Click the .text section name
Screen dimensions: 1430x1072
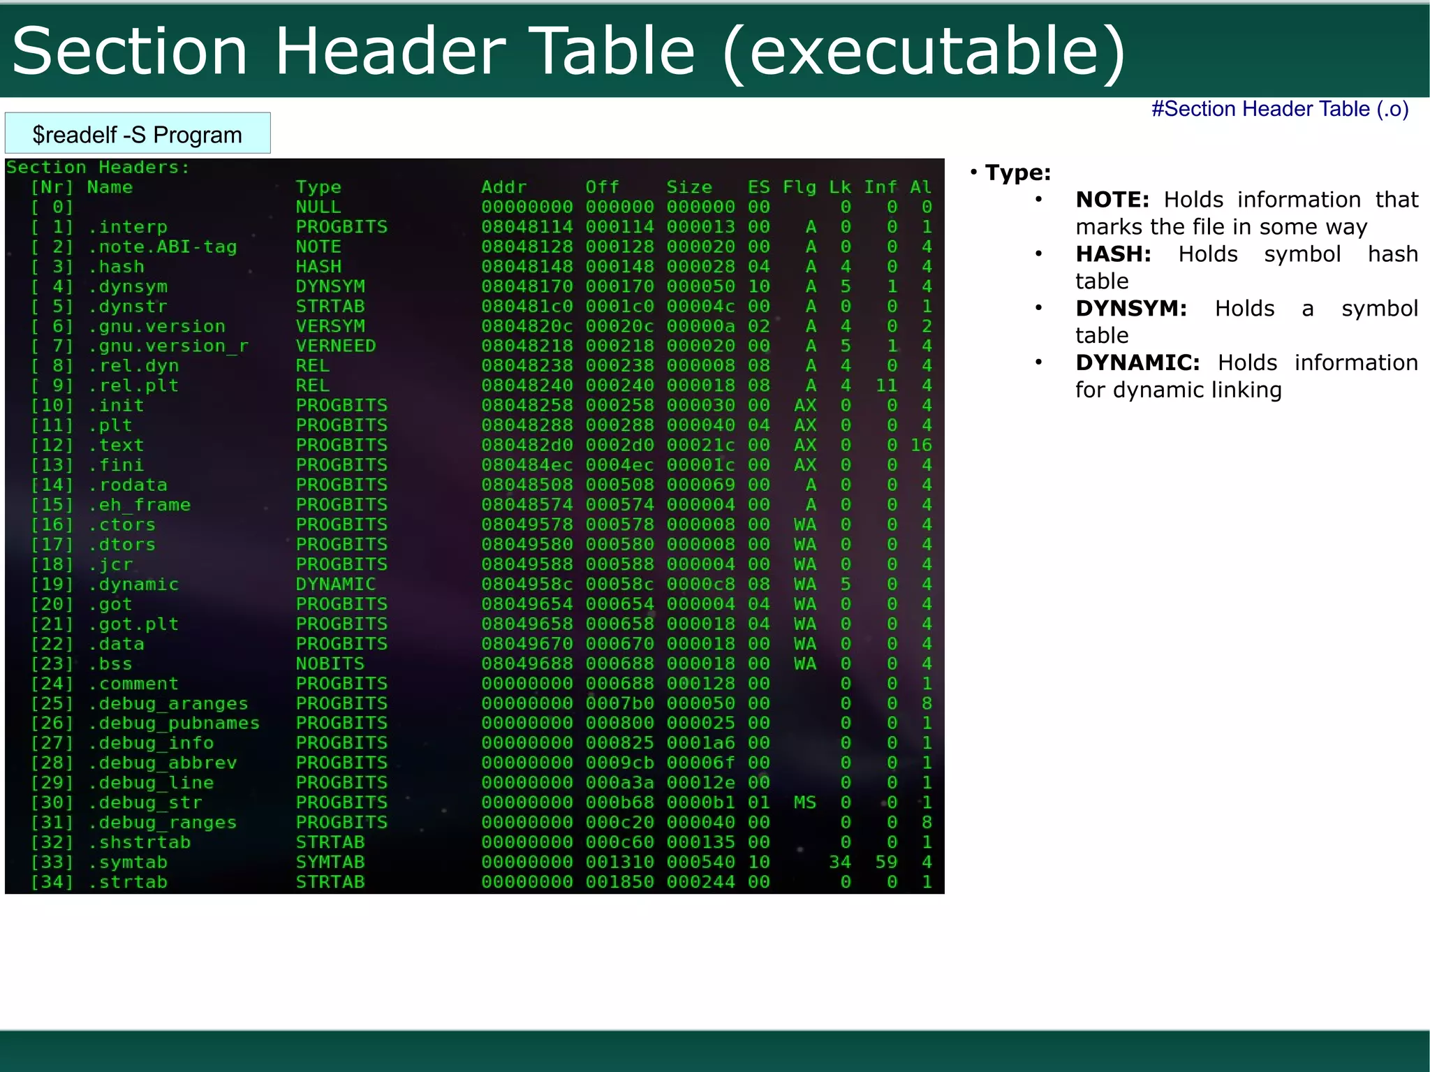click(x=117, y=446)
